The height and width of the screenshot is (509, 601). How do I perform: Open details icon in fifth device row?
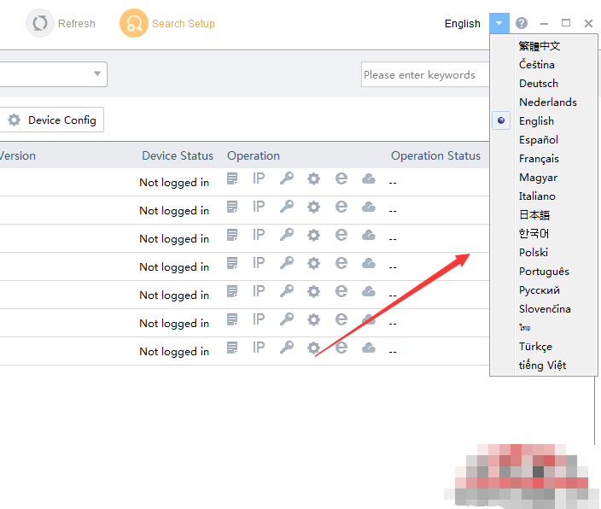tap(232, 291)
